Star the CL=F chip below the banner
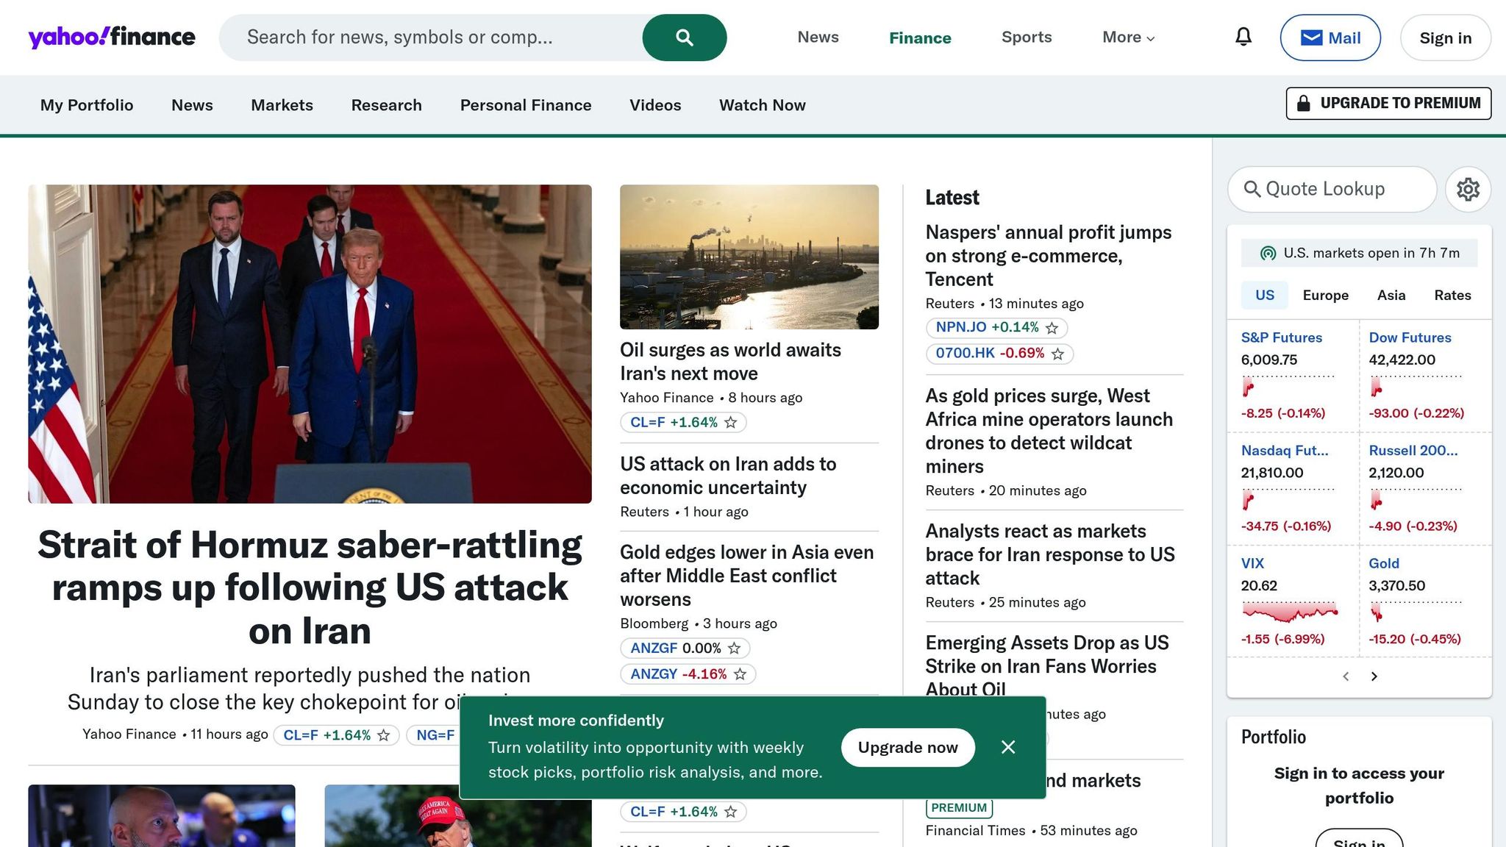 pos(730,812)
